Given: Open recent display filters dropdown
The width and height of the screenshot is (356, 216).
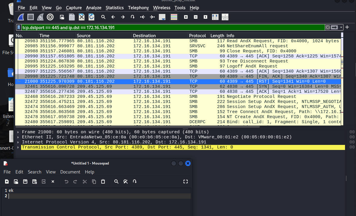Looking at the screenshot, I should pyautogui.click(x=341, y=28).
